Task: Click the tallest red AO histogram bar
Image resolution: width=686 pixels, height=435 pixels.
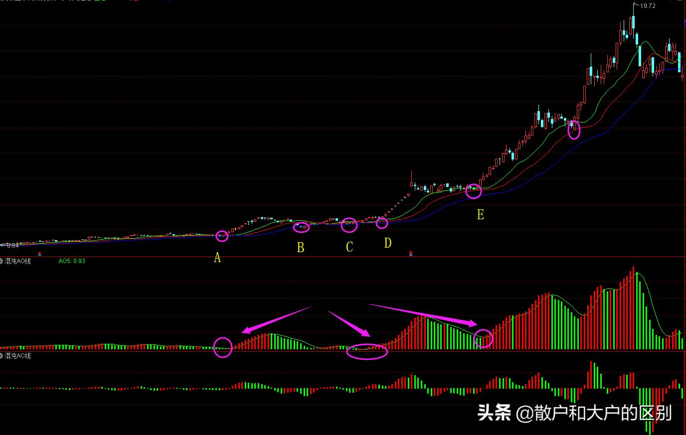Action: [x=634, y=309]
